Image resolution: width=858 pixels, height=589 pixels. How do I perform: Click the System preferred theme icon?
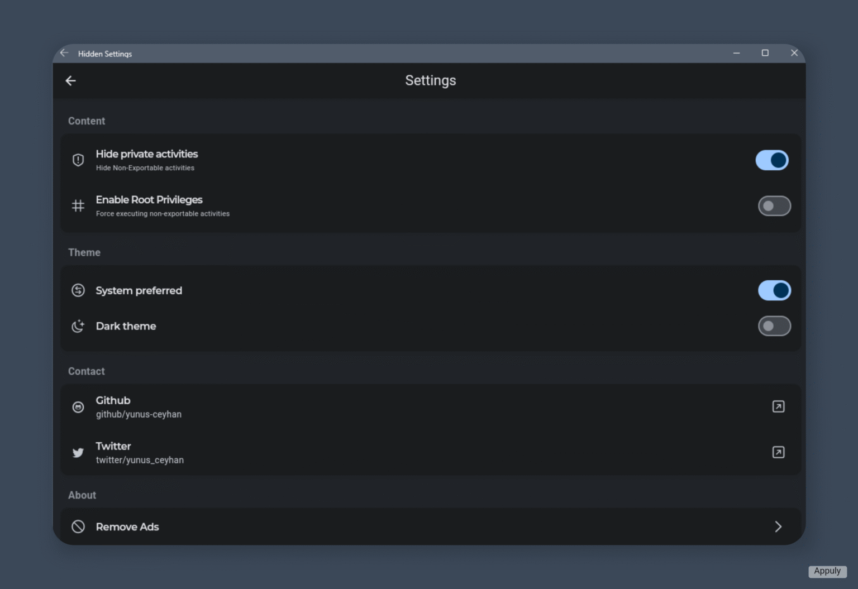click(x=78, y=290)
